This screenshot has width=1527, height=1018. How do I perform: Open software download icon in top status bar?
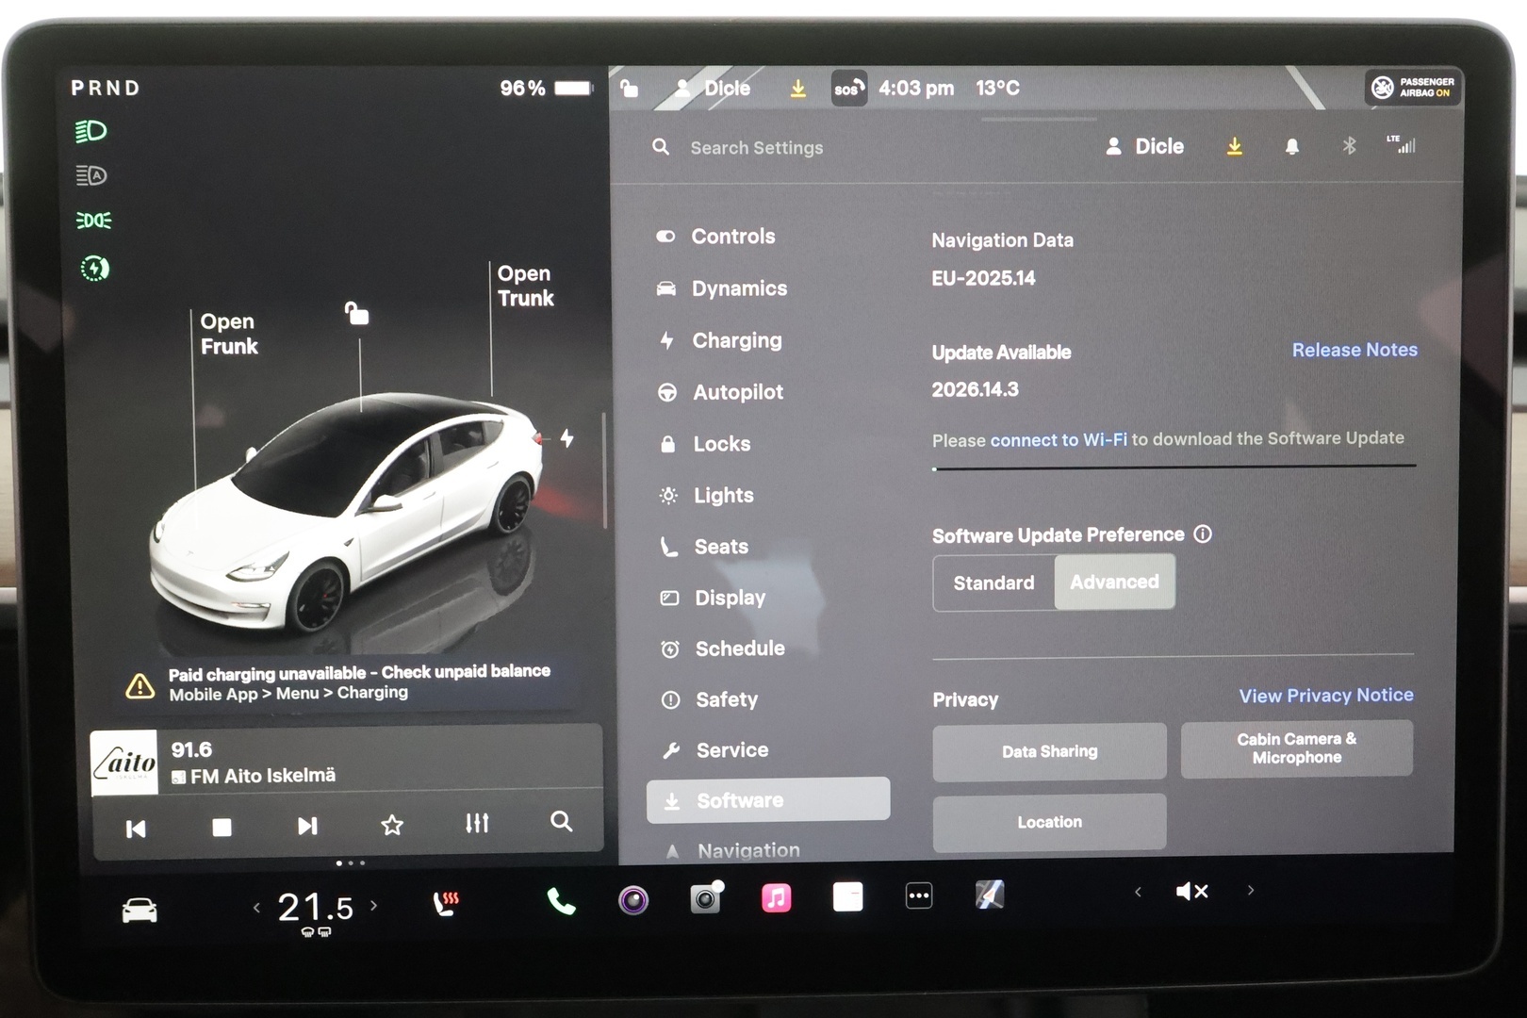[x=797, y=89]
